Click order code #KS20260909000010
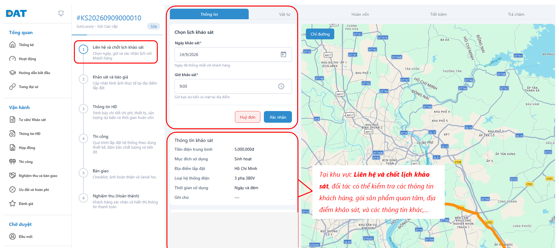Screen dimensions: 559x248 pyautogui.click(x=109, y=18)
